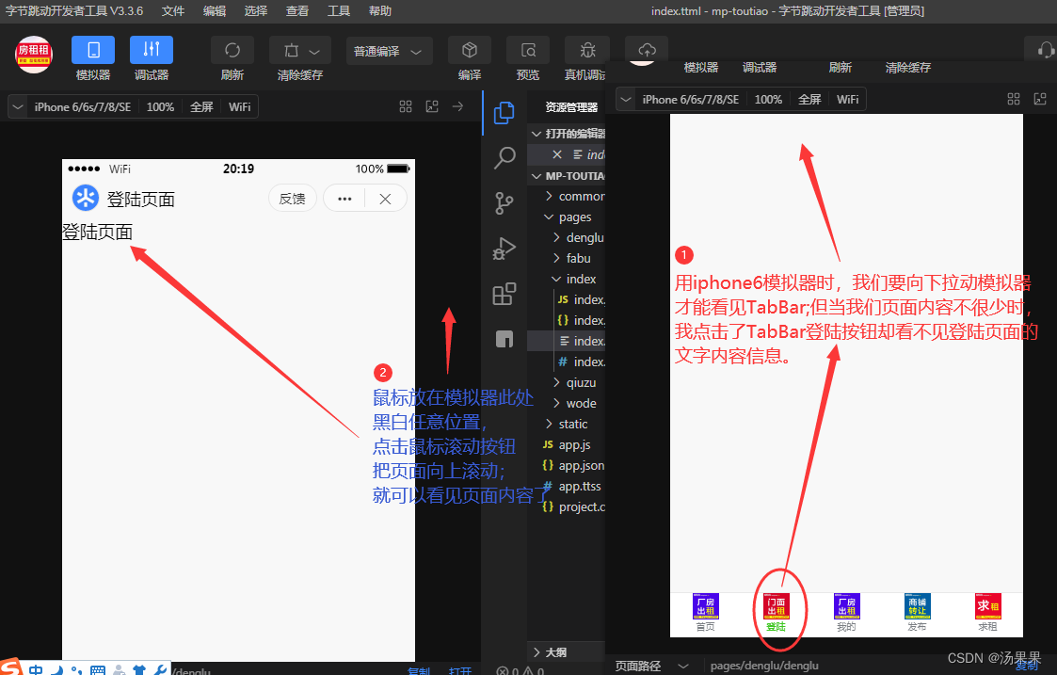Click the 真机调试 bug icon
The width and height of the screenshot is (1057, 675).
pyautogui.click(x=587, y=51)
